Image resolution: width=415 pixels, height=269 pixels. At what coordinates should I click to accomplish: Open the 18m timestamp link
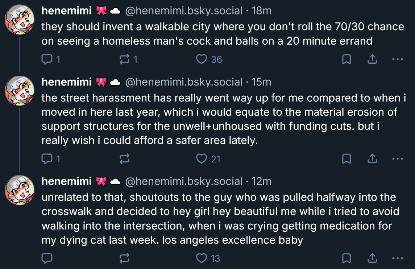(x=261, y=11)
